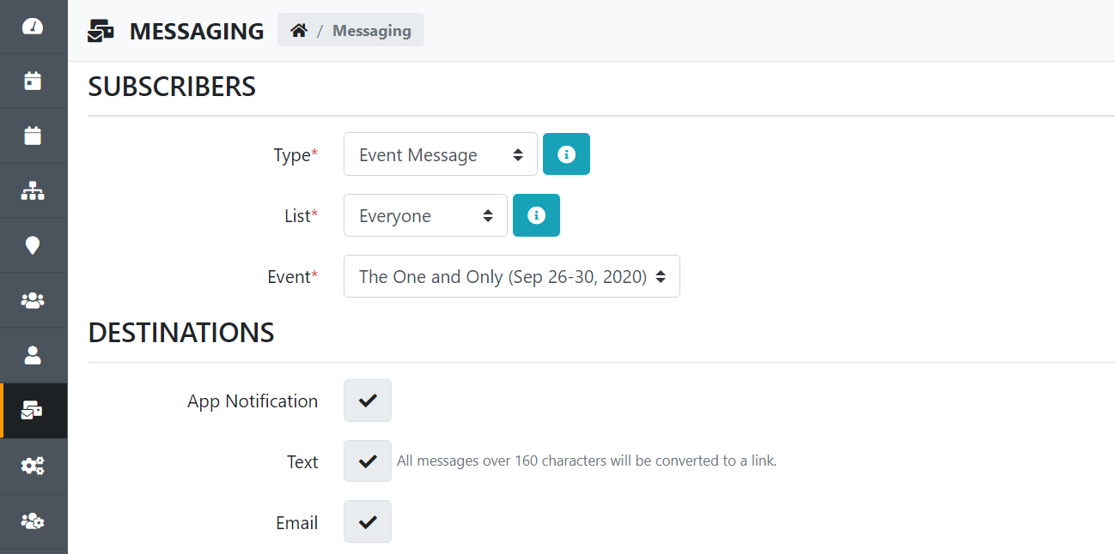Click the active messaging icon in sidebar
The width and height of the screenshot is (1115, 554).
coord(33,411)
